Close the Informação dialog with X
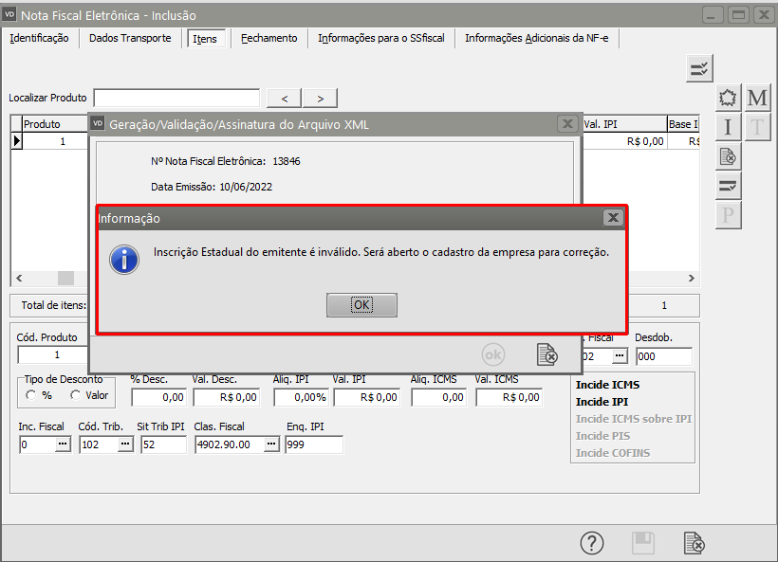The height and width of the screenshot is (562, 778). [x=613, y=218]
